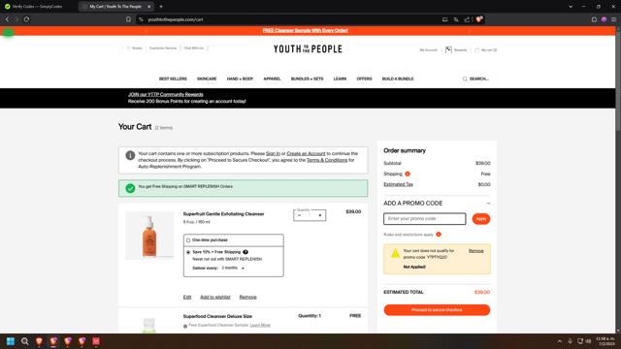The width and height of the screenshot is (621, 349).
Task: Open Terms & Conditions link
Action: click(x=327, y=160)
